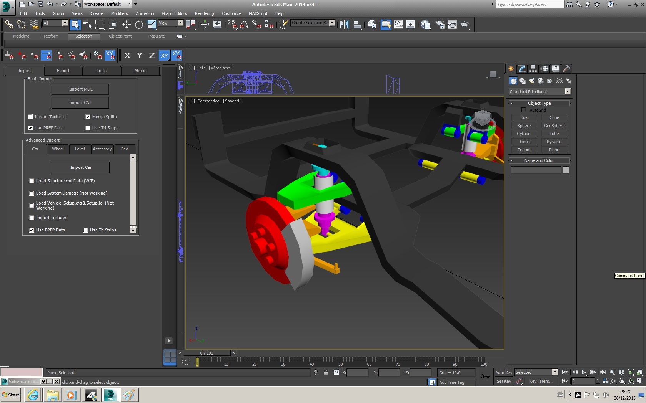Image resolution: width=646 pixels, height=403 pixels.
Task: Open the Workspace: Default dropdown
Action: 129,4
